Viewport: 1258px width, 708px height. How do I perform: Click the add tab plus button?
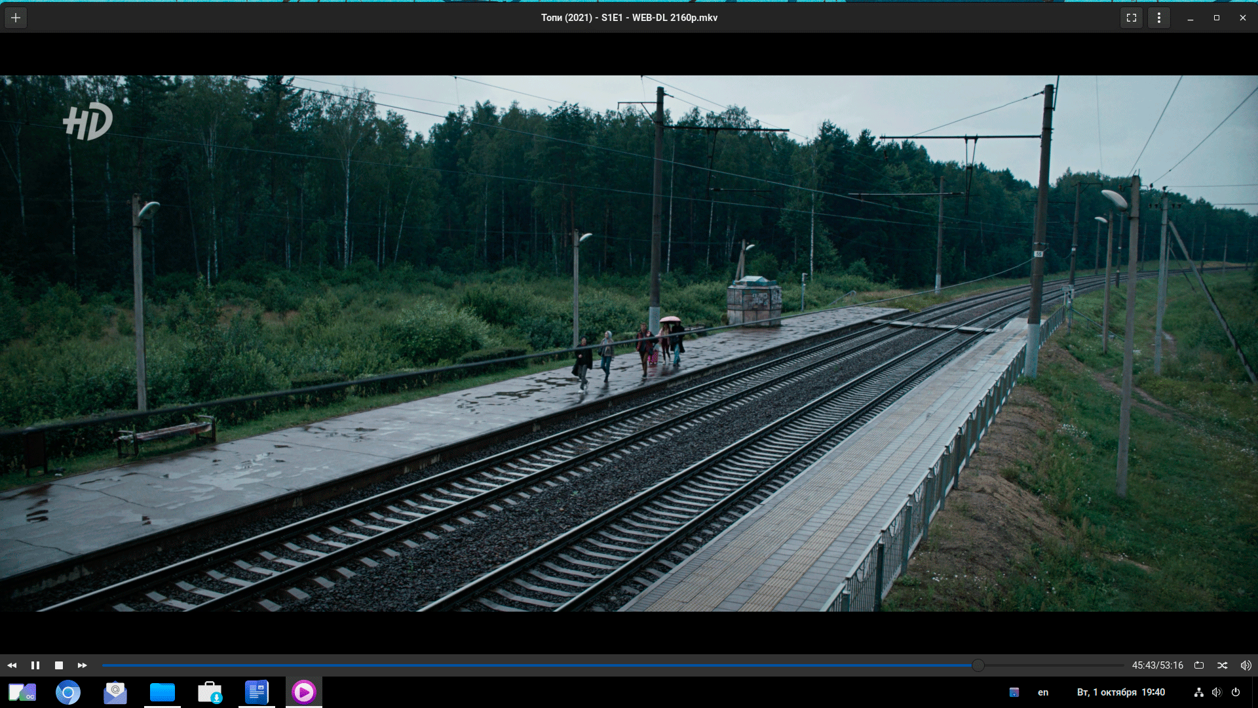(x=16, y=18)
